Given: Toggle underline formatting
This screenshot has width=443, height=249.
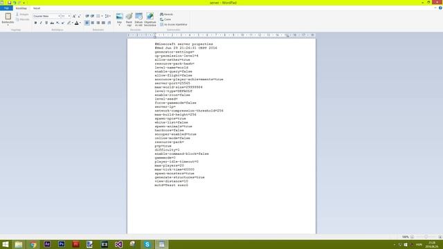Looking at the screenshot, I should click(x=46, y=23).
